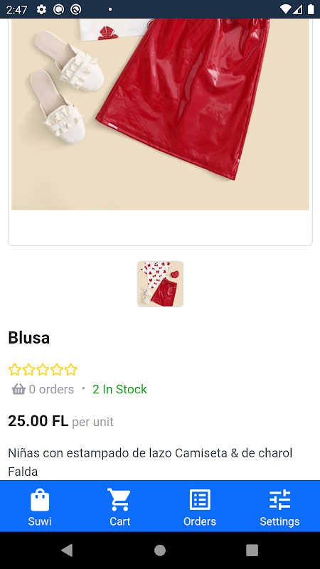Image resolution: width=320 pixels, height=569 pixels.
Task: Tap the basket icon beside 0 orders
Action: pyautogui.click(x=18, y=389)
